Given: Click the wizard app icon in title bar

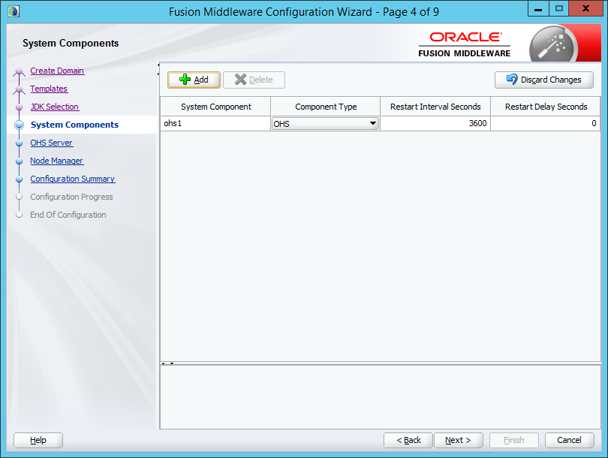Looking at the screenshot, I should click(x=13, y=11).
